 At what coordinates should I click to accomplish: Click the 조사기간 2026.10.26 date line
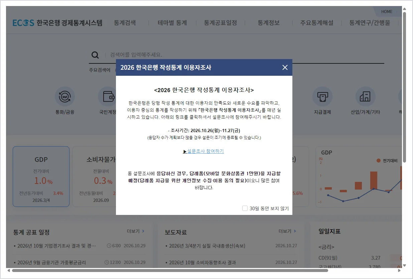pos(204,130)
